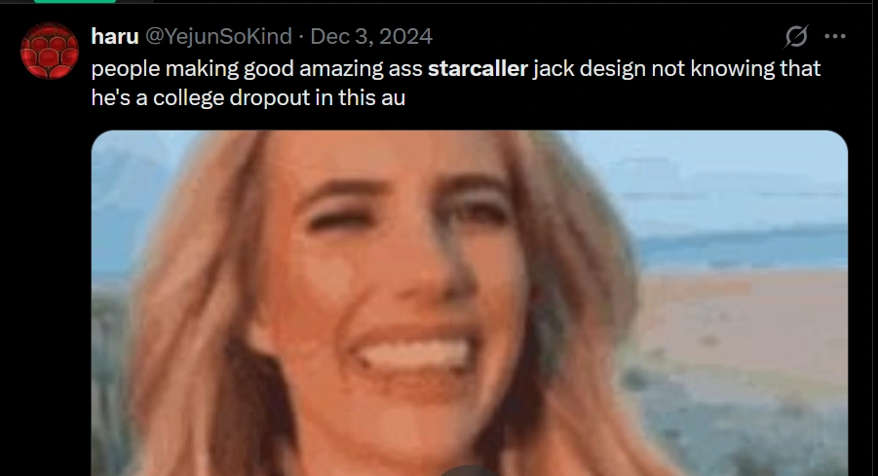Click the bold starcaller keyword
Screen dimensions: 878x476
point(477,68)
